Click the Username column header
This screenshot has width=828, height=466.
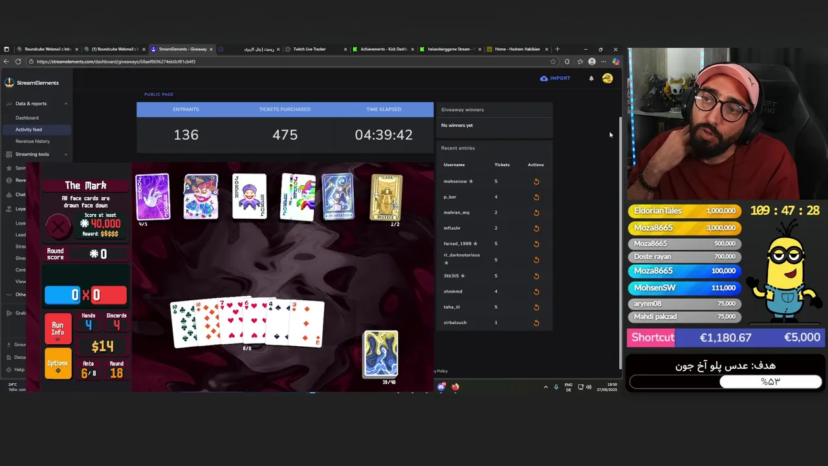point(454,164)
